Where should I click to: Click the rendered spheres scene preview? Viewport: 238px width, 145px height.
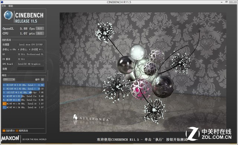[x=143, y=72]
